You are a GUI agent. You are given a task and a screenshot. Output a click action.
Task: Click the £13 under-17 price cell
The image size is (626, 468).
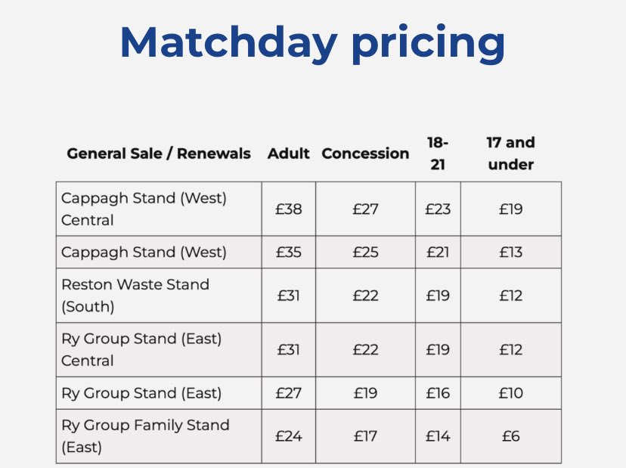point(510,252)
